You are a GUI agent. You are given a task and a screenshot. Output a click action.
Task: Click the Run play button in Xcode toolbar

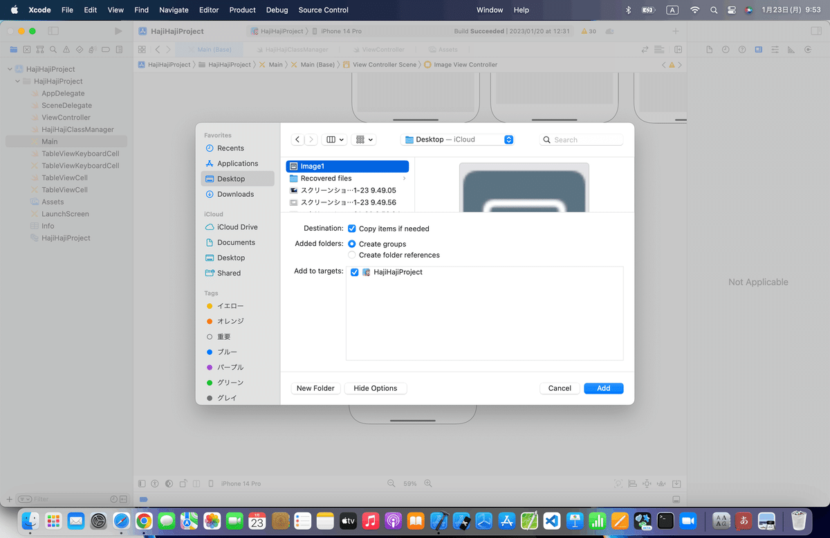click(x=118, y=31)
